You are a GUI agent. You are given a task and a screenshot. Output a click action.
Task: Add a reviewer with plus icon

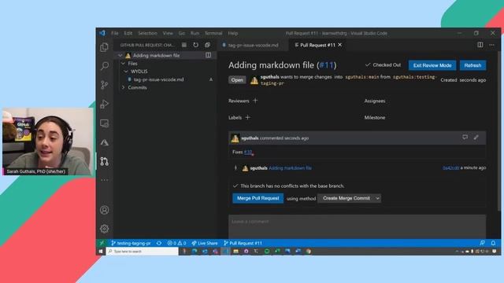(x=255, y=101)
